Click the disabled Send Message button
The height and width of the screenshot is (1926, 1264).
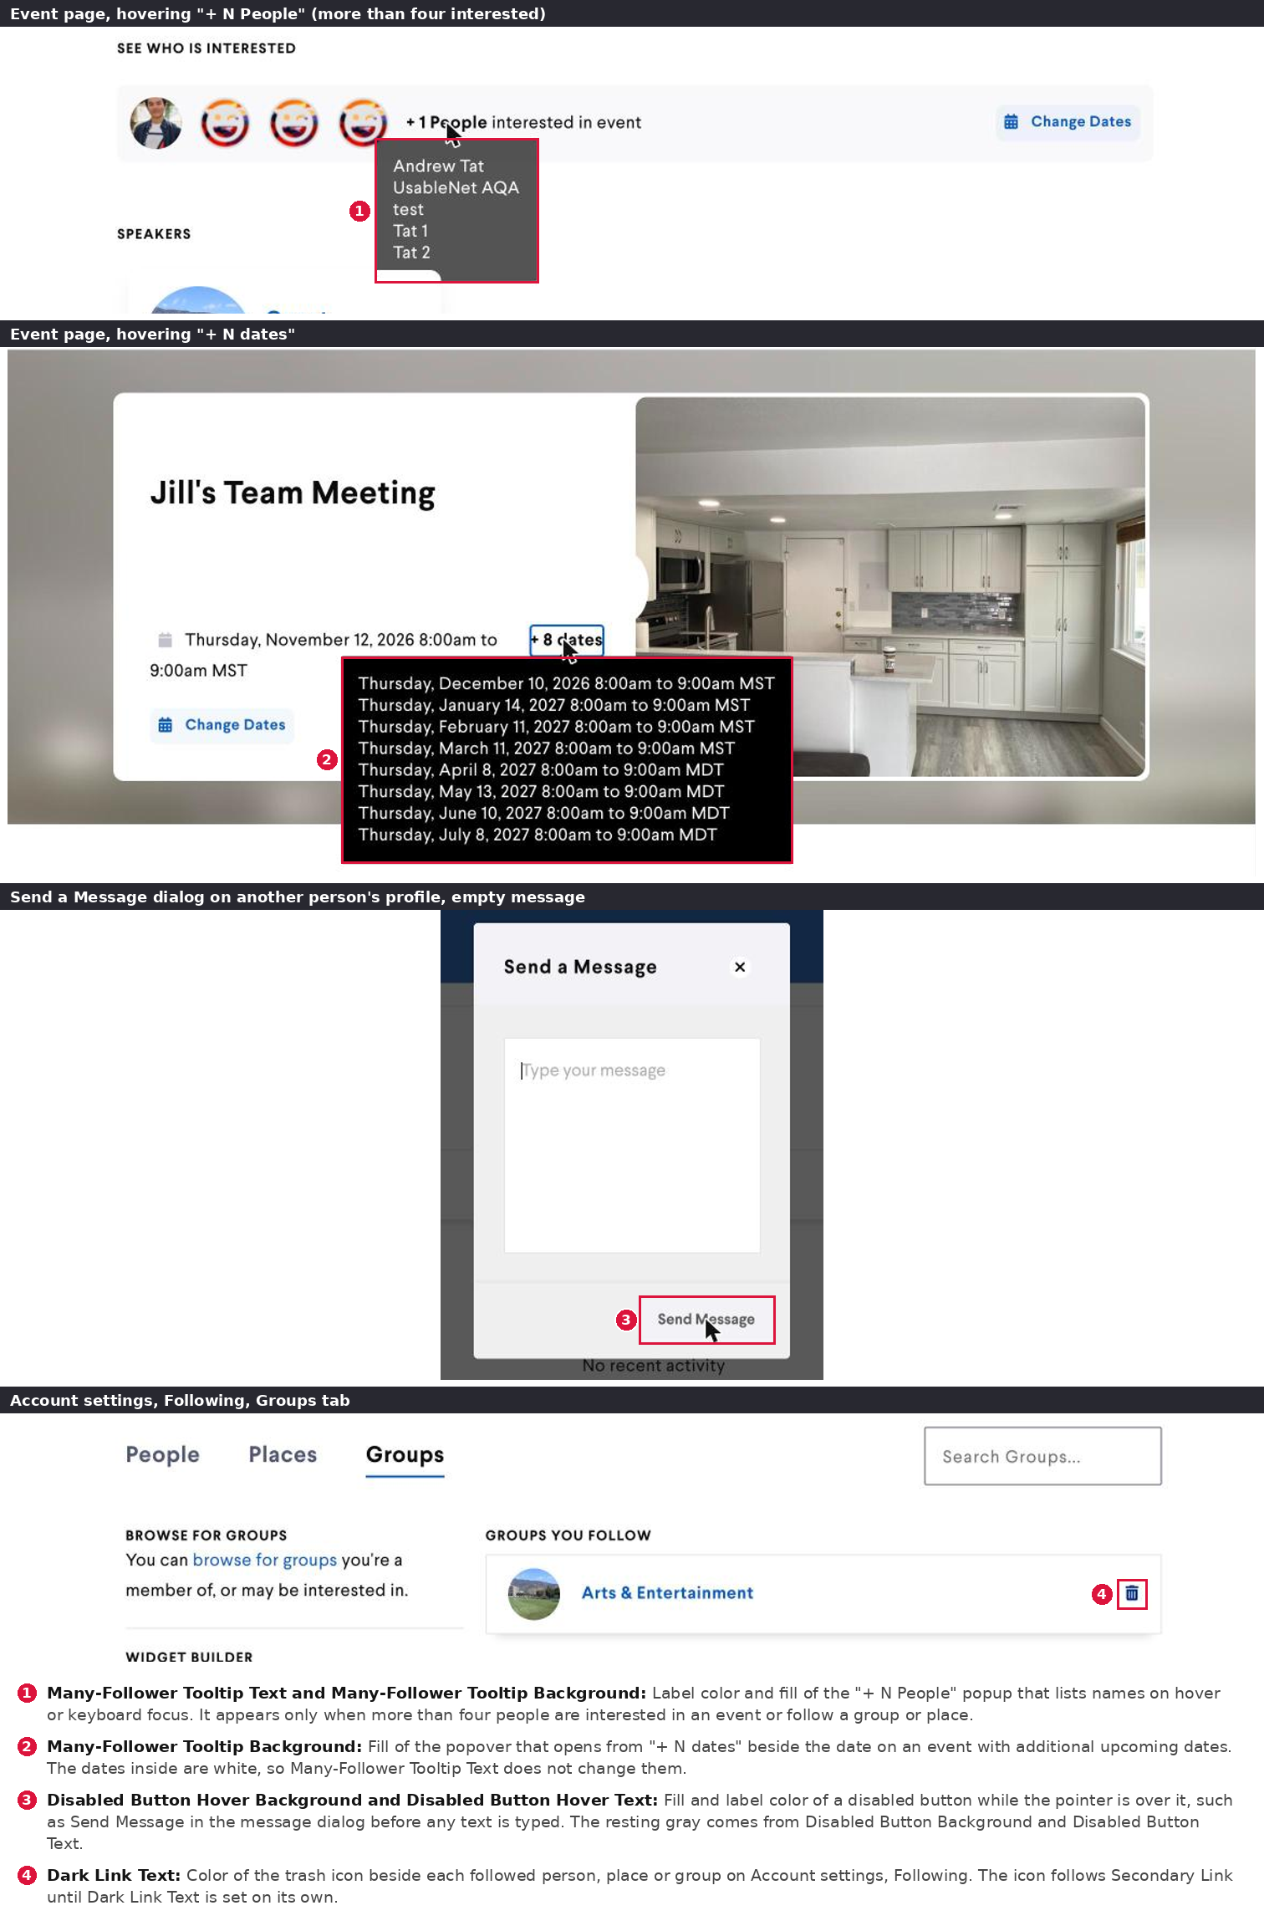[706, 1319]
